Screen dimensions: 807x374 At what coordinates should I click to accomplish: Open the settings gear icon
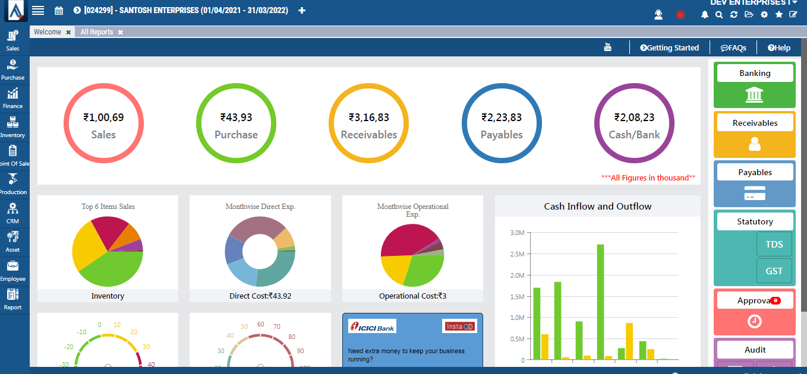[764, 14]
